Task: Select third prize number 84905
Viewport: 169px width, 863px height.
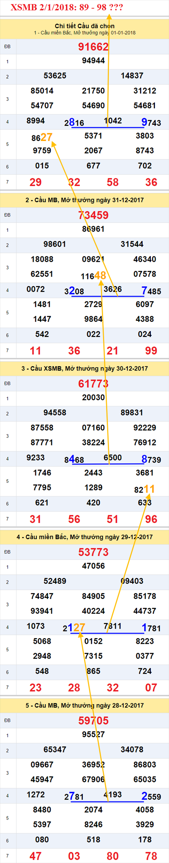Action: (93, 596)
